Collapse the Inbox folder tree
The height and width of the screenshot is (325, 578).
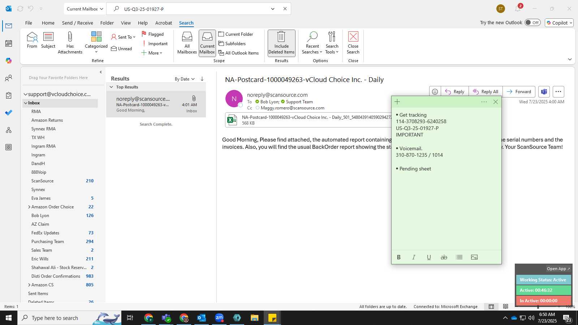click(26, 103)
